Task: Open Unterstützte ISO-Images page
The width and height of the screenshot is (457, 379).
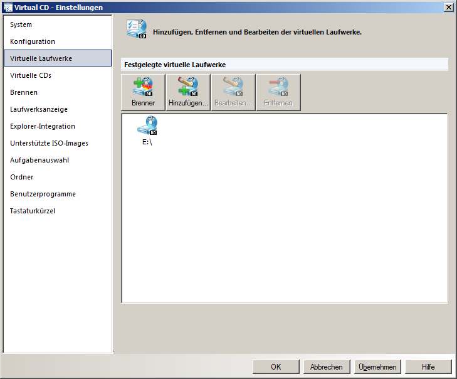Action: [x=58, y=143]
